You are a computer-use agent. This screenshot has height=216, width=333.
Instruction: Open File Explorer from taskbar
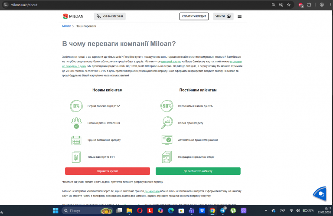coord(129,210)
